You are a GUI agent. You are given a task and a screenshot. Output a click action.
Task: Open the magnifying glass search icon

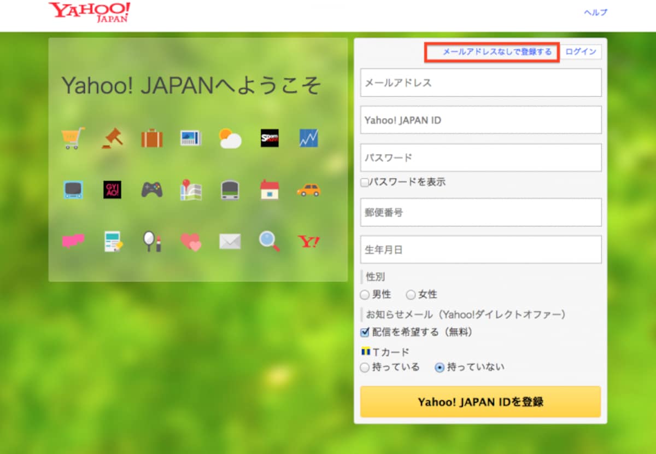click(270, 241)
